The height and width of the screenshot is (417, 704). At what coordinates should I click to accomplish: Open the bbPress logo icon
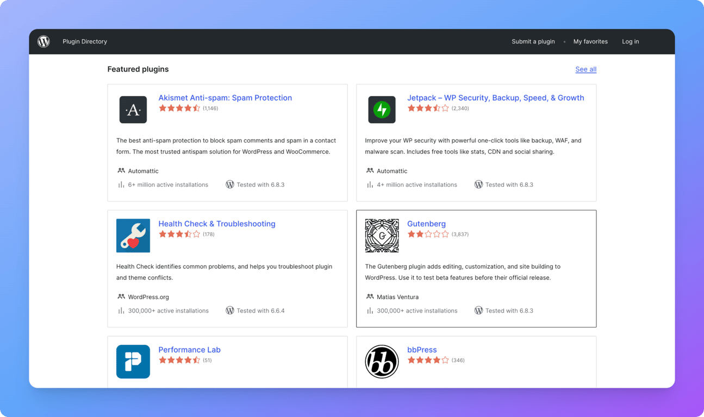pyautogui.click(x=382, y=362)
